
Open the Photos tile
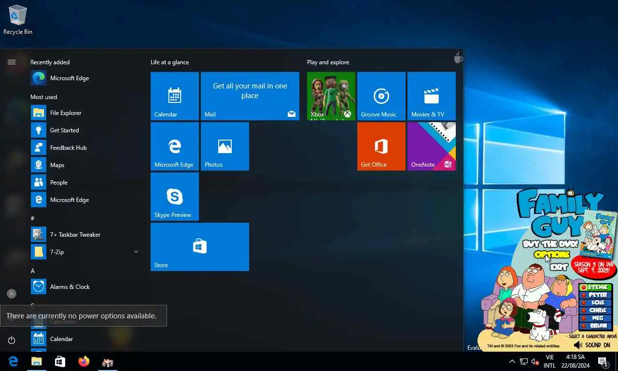225,146
